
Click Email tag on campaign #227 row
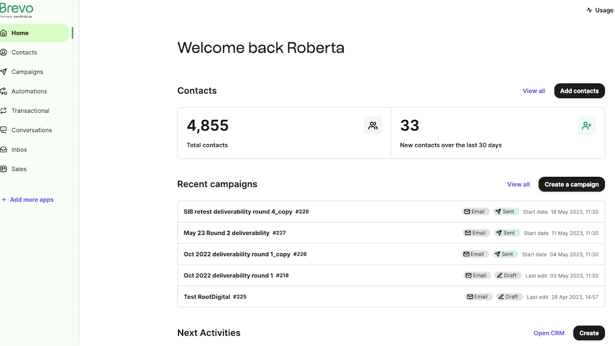click(x=476, y=233)
